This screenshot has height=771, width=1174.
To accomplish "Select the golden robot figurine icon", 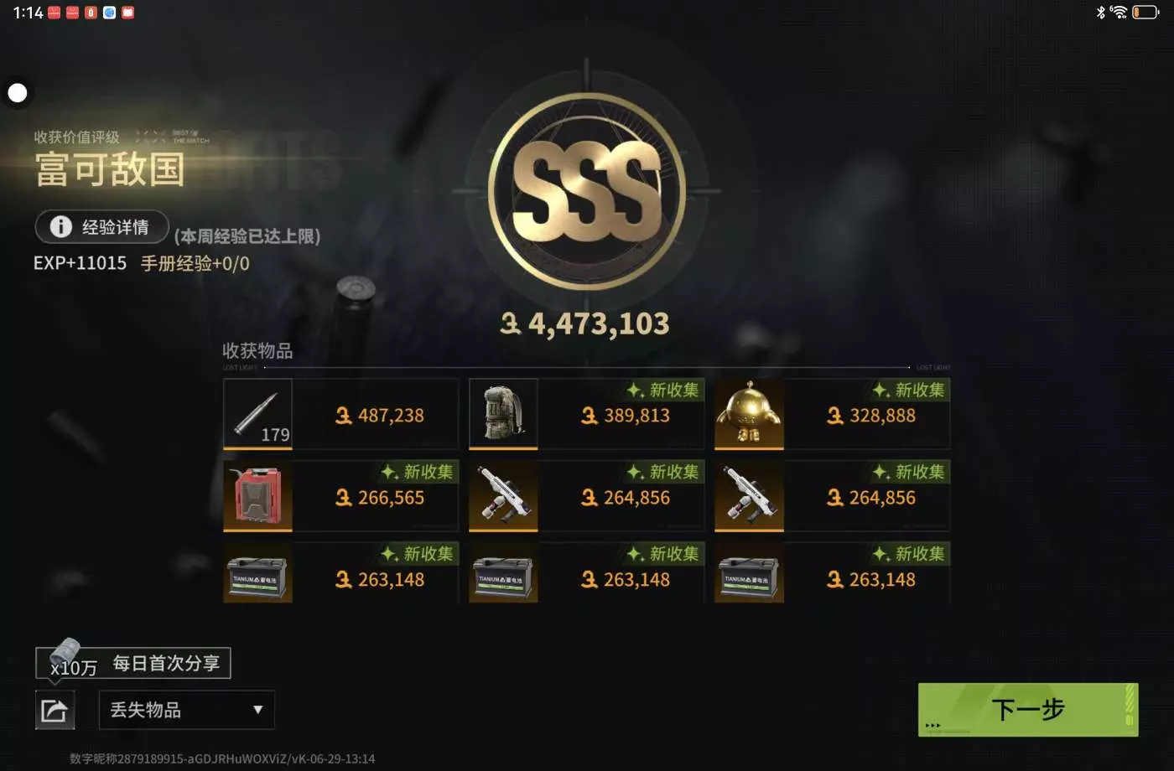I will point(749,413).
